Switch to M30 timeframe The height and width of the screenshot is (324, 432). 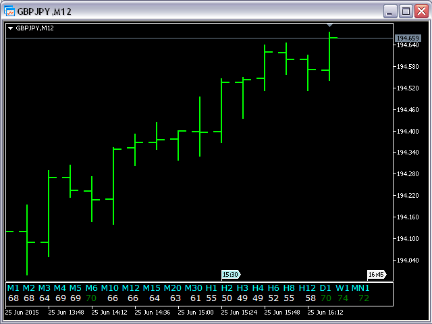tap(194, 288)
